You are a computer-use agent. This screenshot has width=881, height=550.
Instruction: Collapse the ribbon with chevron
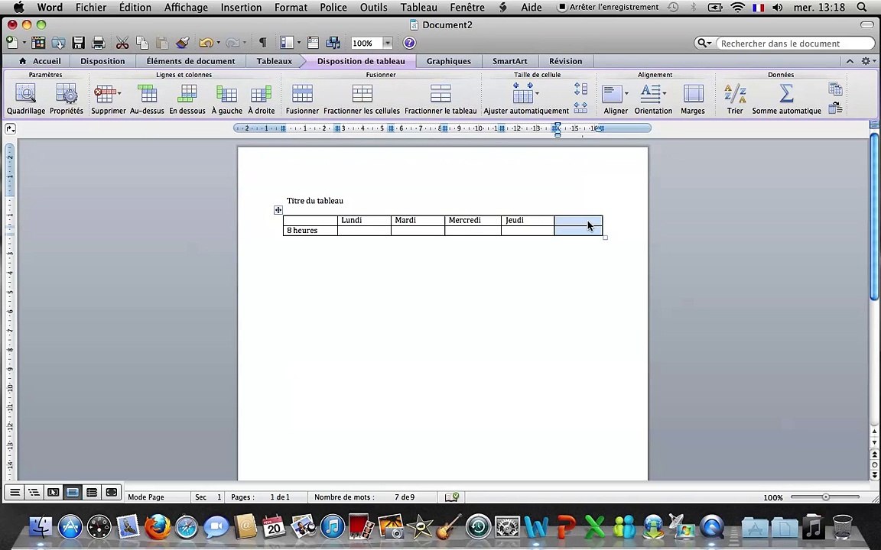point(850,60)
